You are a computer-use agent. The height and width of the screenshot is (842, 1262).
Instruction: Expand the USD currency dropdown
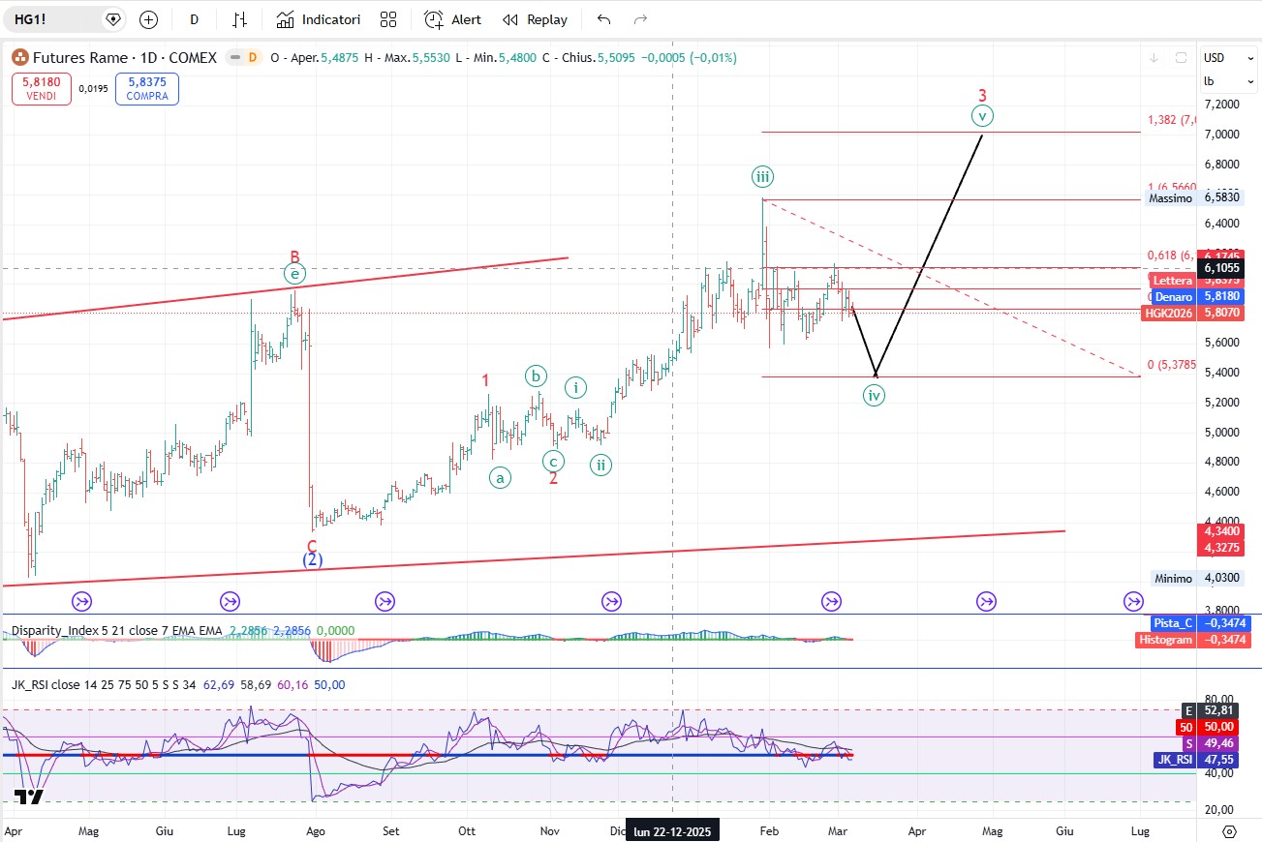coord(1214,58)
